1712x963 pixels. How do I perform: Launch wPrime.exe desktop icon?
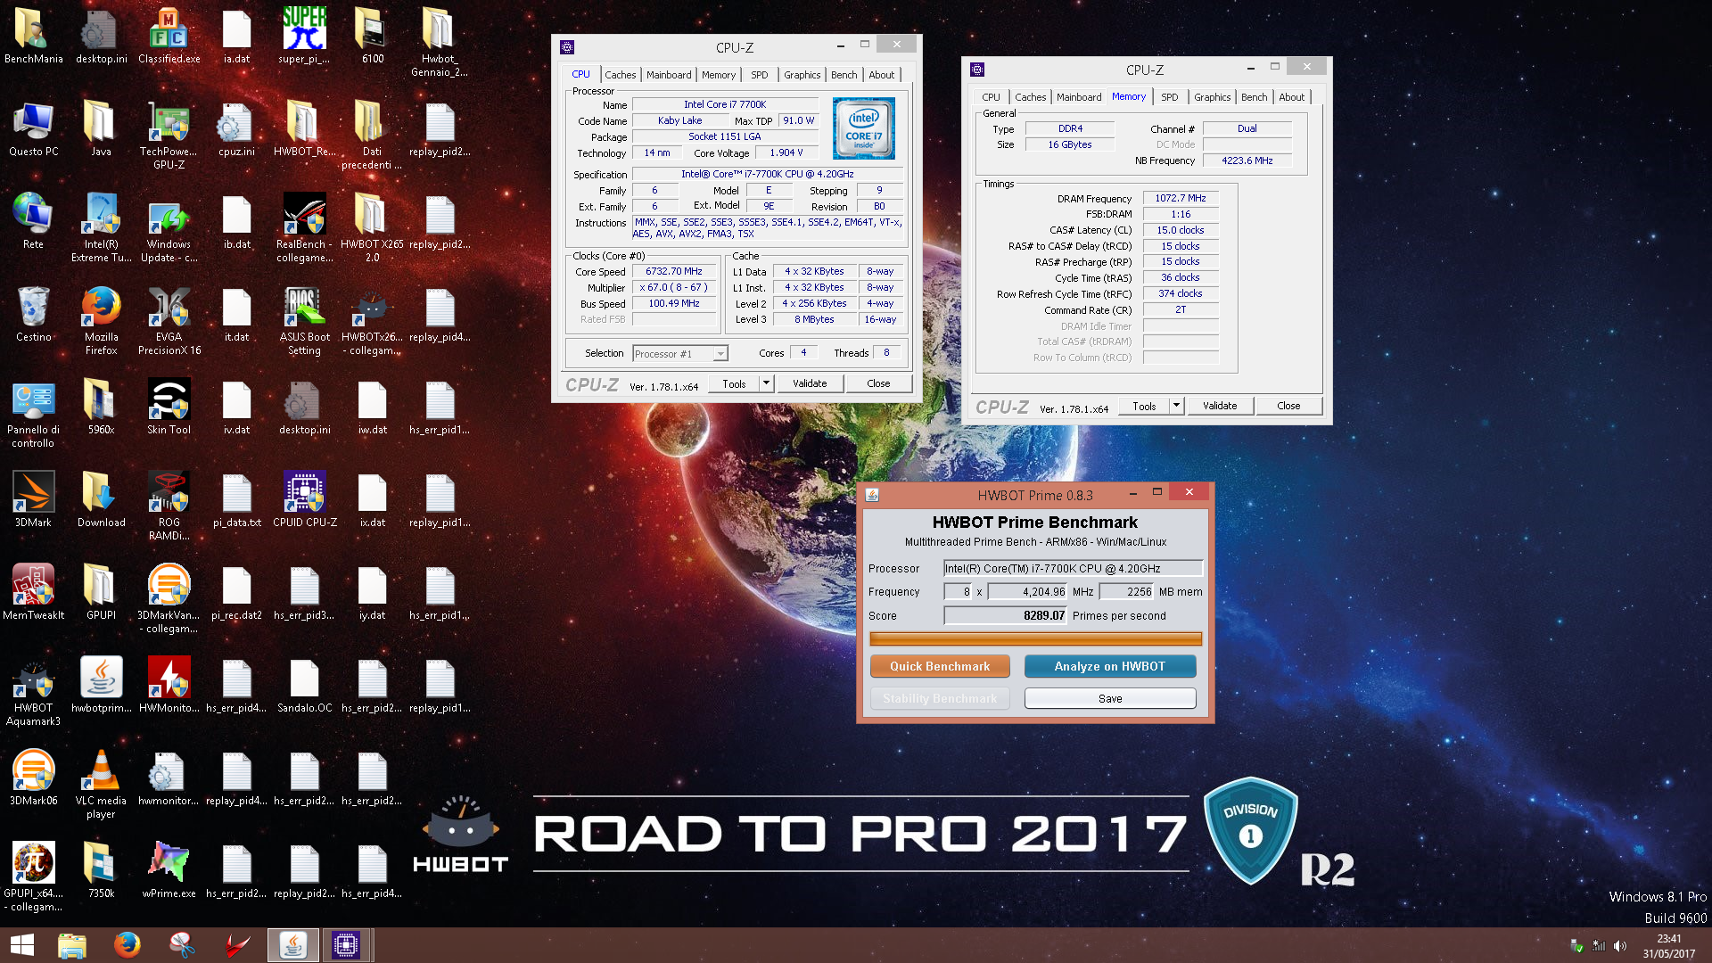tap(169, 870)
